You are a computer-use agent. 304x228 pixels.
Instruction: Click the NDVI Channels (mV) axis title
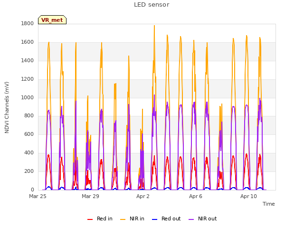coord(7,107)
